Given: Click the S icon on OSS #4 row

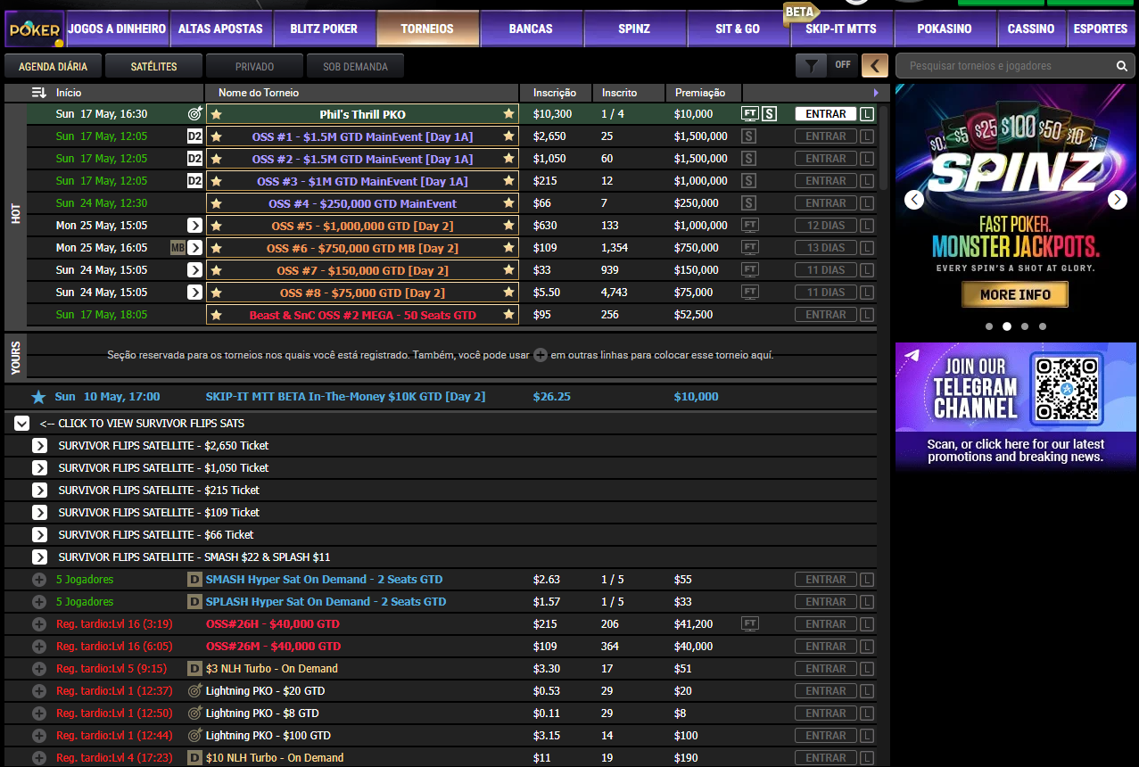Looking at the screenshot, I should click(749, 203).
